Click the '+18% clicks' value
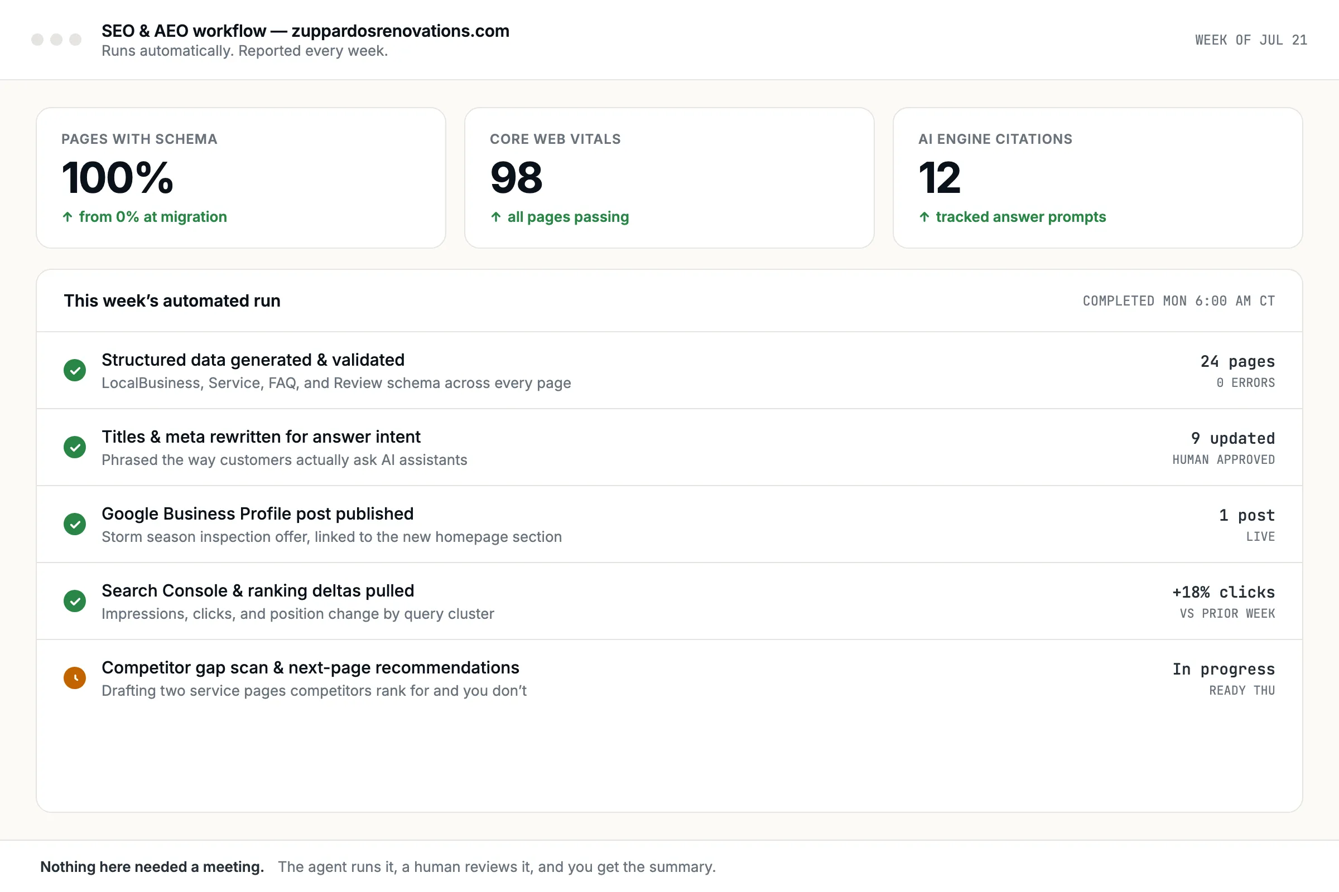This screenshot has width=1339, height=892. coord(1224,592)
